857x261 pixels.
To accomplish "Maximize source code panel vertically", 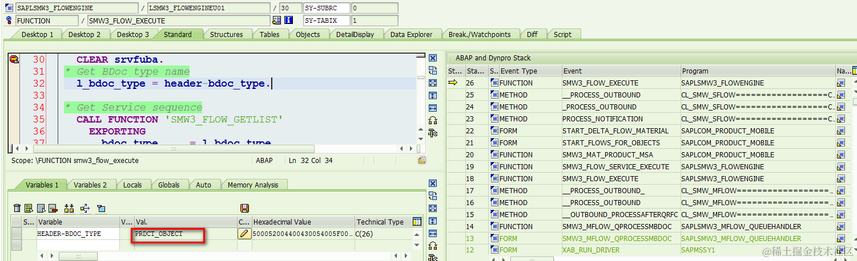I will 433,96.
